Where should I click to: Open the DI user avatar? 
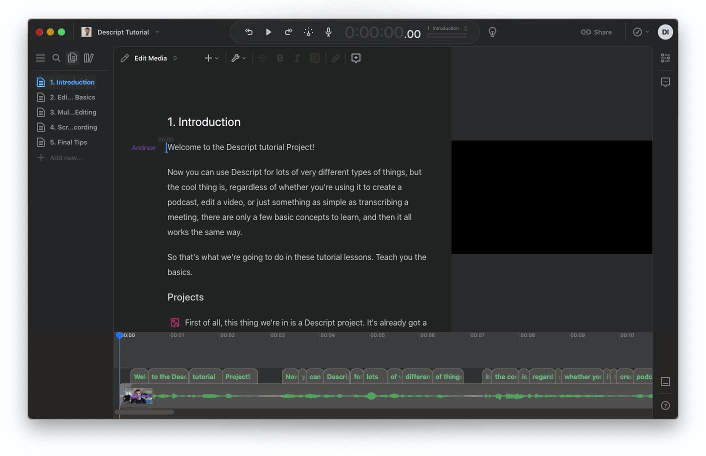pos(665,32)
